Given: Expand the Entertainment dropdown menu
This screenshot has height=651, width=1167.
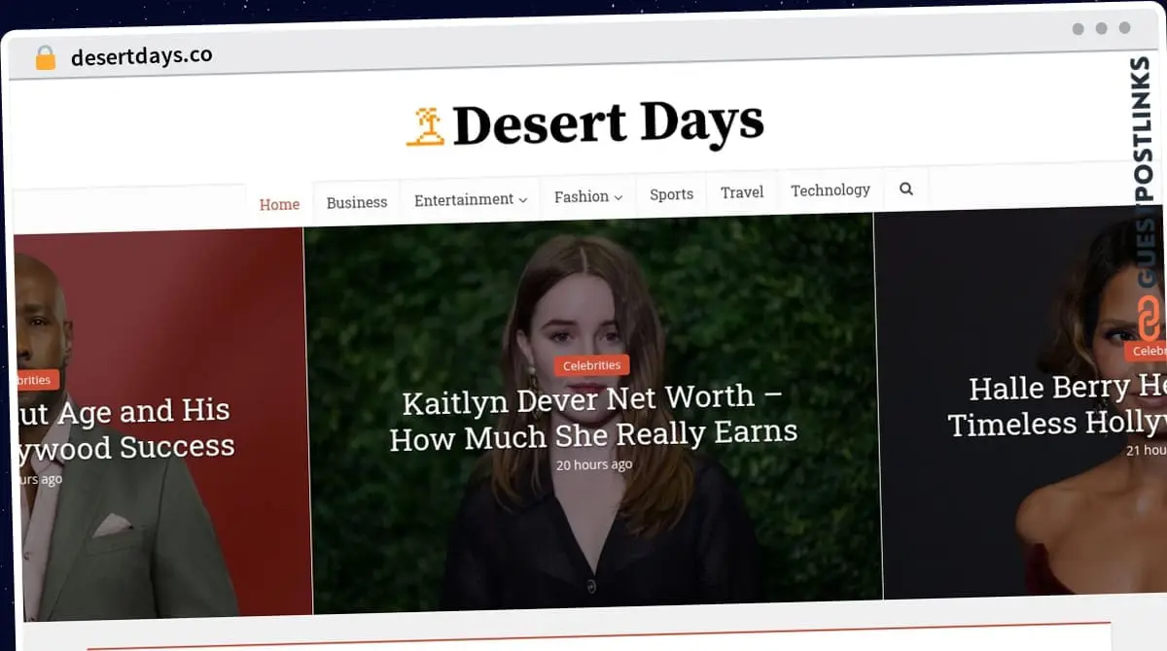Looking at the screenshot, I should pyautogui.click(x=471, y=199).
